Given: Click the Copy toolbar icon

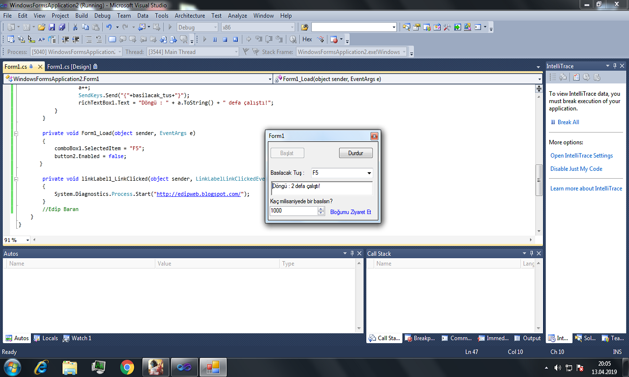Looking at the screenshot, I should [85, 27].
